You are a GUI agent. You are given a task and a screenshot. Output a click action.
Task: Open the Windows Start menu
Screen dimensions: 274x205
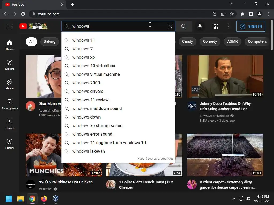click(x=9, y=199)
